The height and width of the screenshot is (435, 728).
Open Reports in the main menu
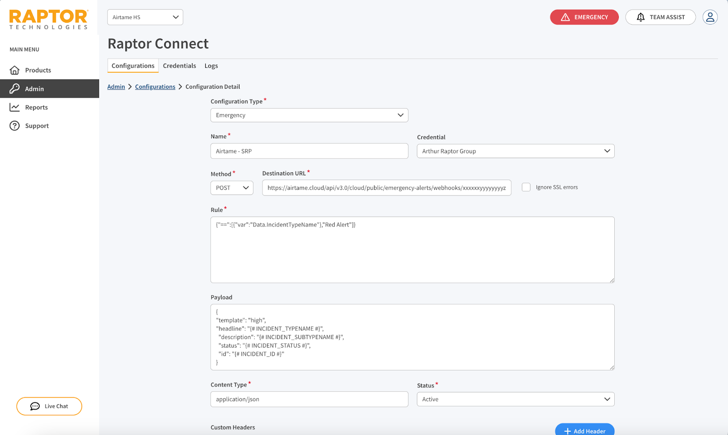click(50, 107)
